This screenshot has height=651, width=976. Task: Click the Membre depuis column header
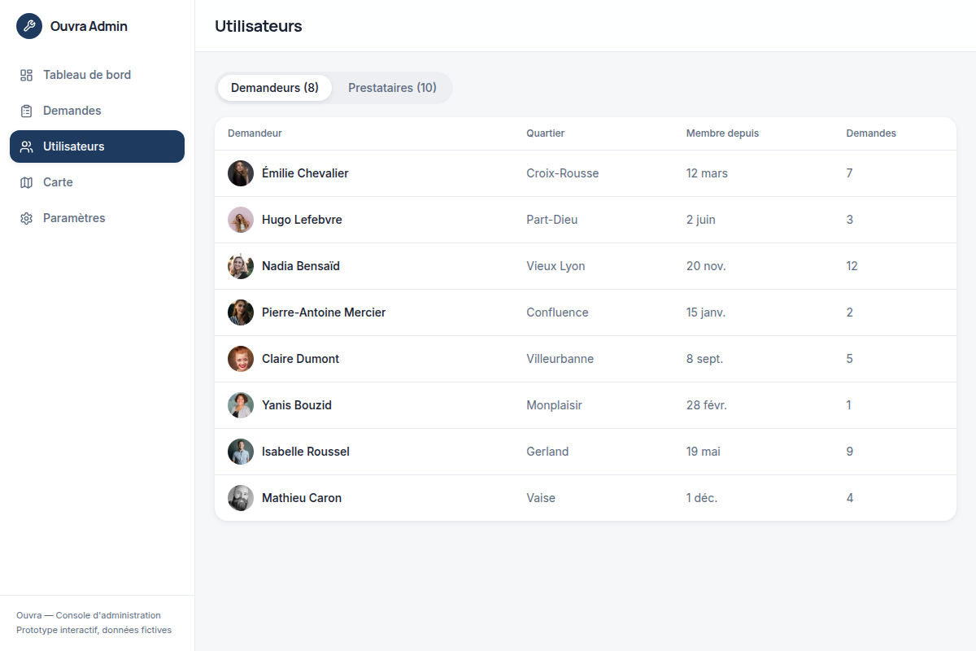[x=722, y=133]
